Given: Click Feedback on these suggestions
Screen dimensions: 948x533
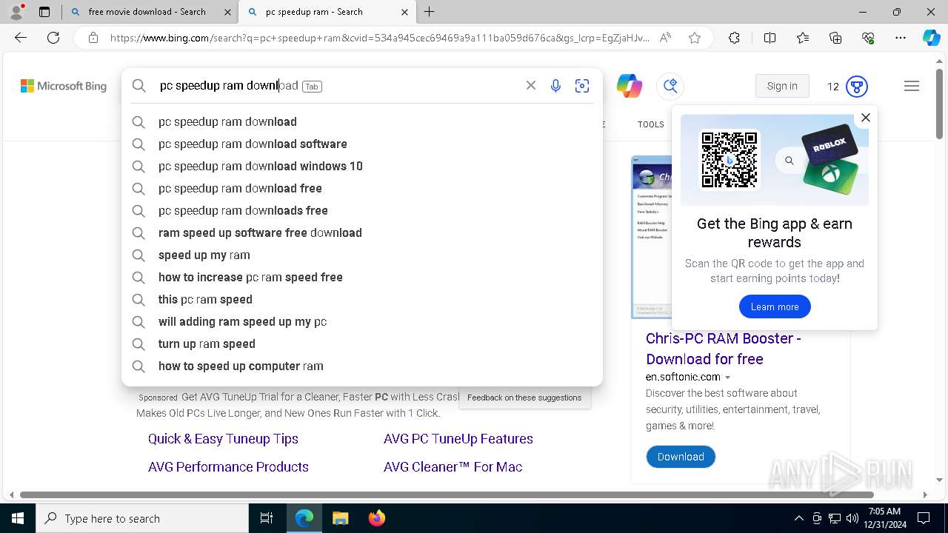Looking at the screenshot, I should [524, 398].
